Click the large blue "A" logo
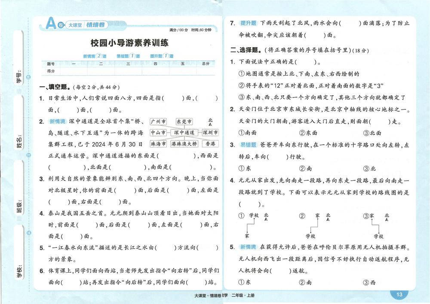This screenshot has height=304, width=430. pyautogui.click(x=51, y=23)
